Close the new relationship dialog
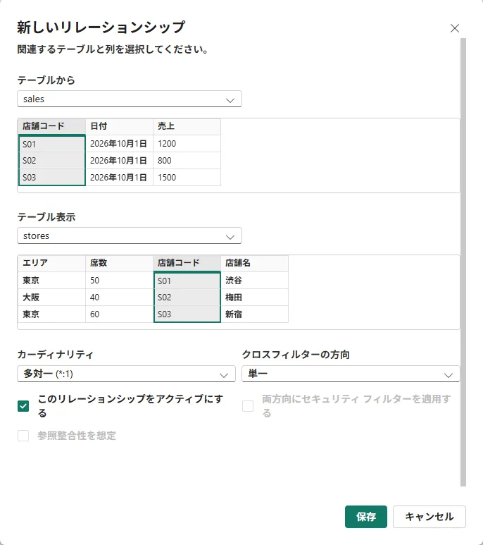The height and width of the screenshot is (545, 483). tap(455, 28)
